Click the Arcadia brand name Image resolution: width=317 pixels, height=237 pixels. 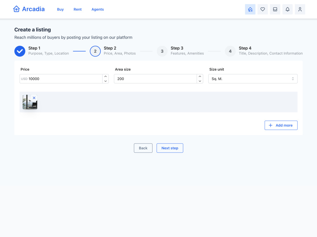click(x=33, y=9)
